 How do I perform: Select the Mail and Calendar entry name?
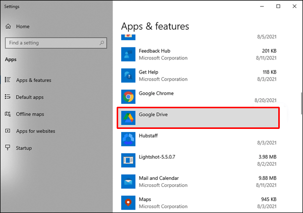[x=160, y=178]
